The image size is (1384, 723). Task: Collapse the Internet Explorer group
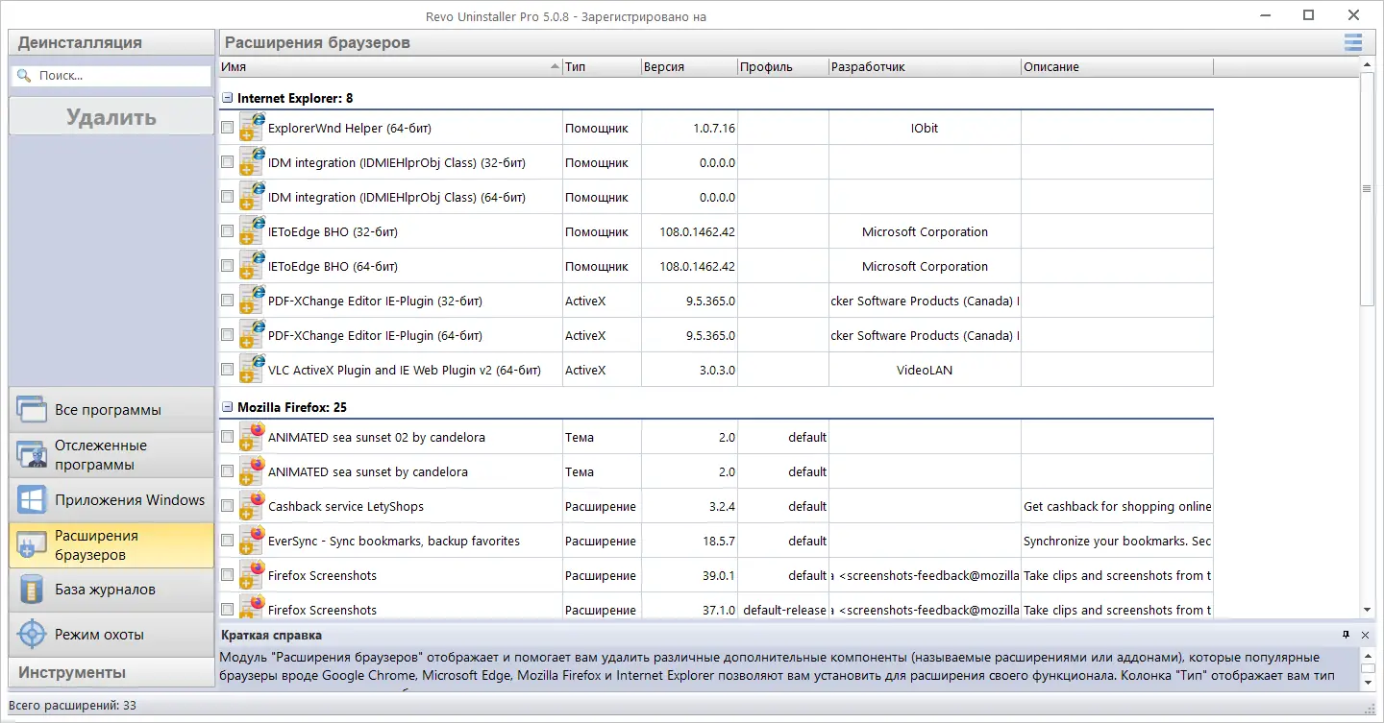point(228,98)
